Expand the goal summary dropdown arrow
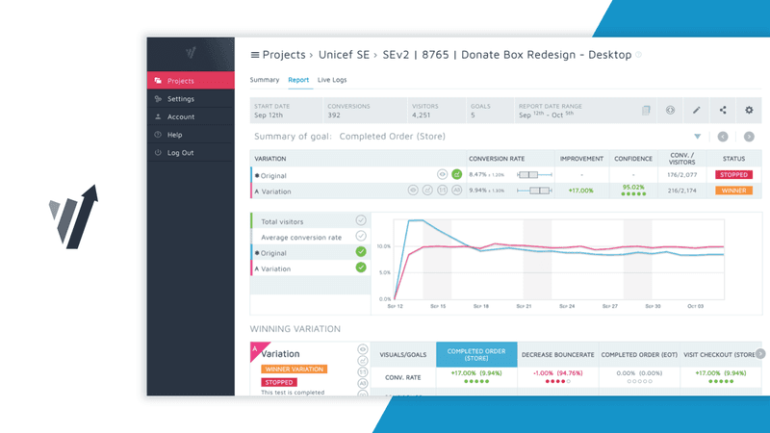This screenshot has height=433, width=770. click(698, 137)
